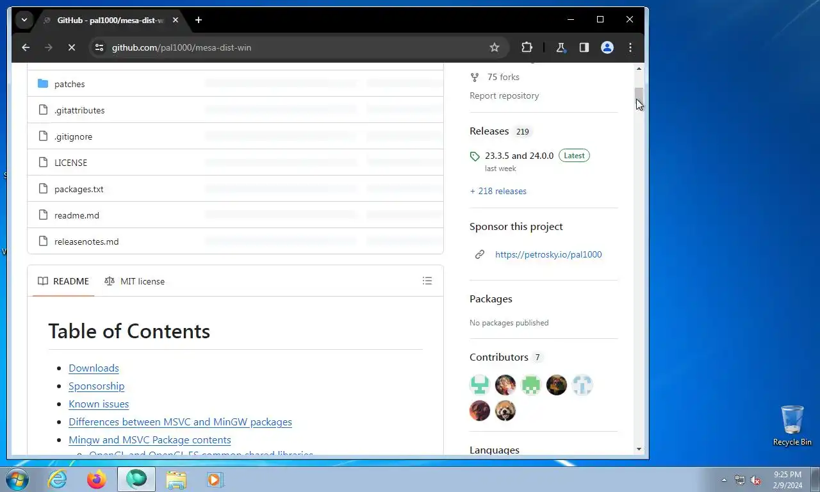View site information icon in address bar

[98, 47]
